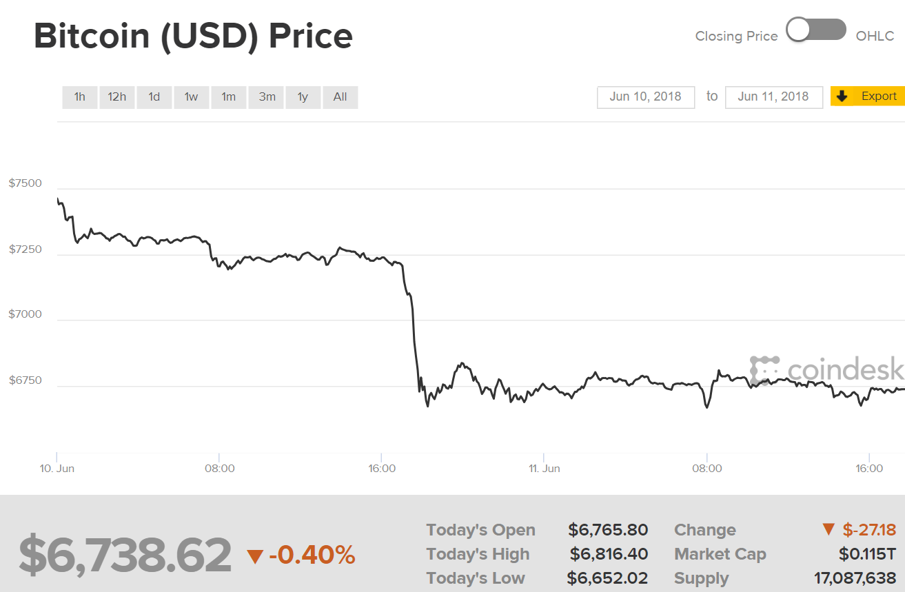Switch chart to 1d range

tap(154, 97)
